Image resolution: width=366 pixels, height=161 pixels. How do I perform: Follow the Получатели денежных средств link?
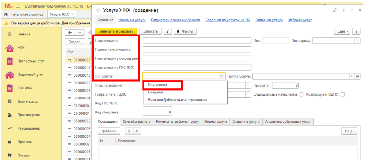click(175, 20)
